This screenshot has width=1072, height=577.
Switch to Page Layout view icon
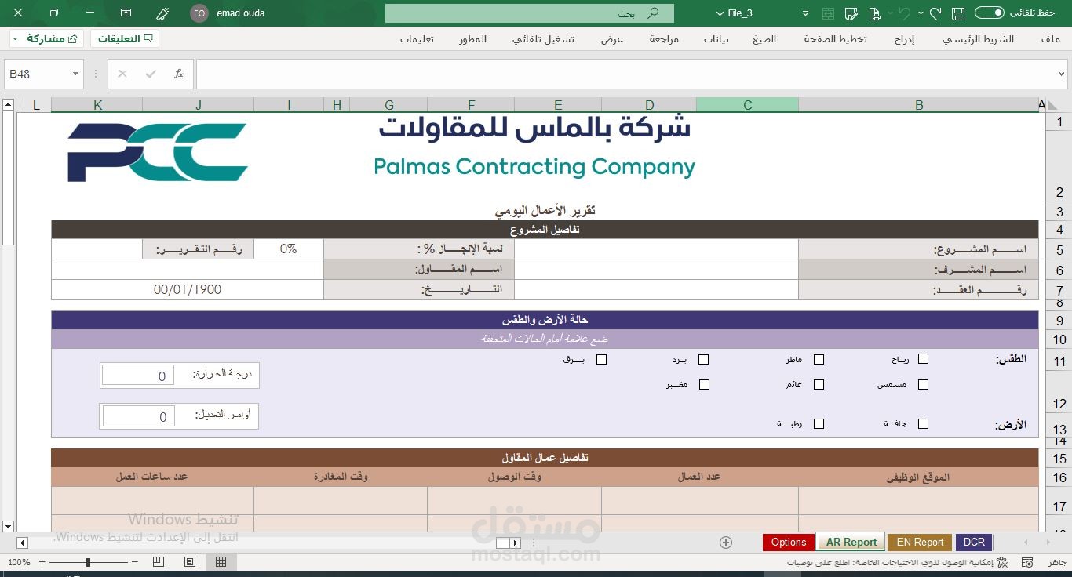[190, 562]
